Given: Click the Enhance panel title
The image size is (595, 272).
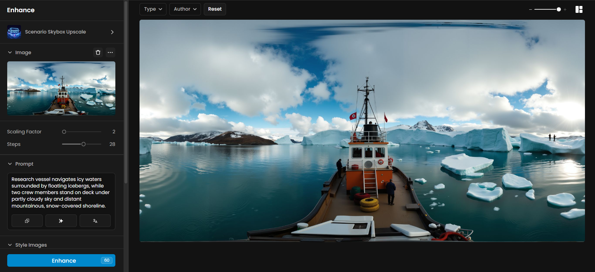Looking at the screenshot, I should 21,10.
